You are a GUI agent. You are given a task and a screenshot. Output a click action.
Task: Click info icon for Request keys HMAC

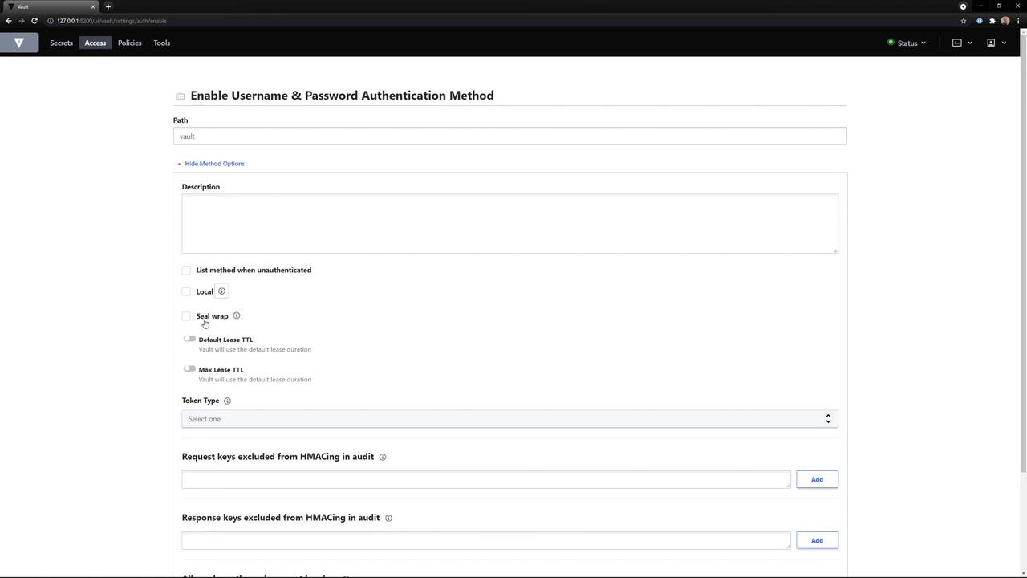[x=383, y=457]
